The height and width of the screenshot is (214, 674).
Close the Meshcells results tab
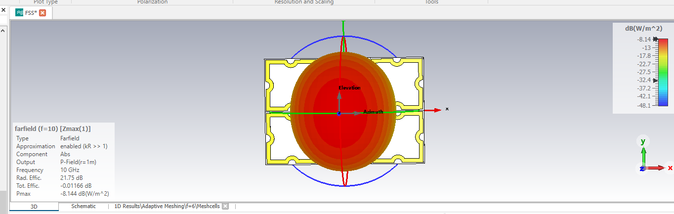225,206
